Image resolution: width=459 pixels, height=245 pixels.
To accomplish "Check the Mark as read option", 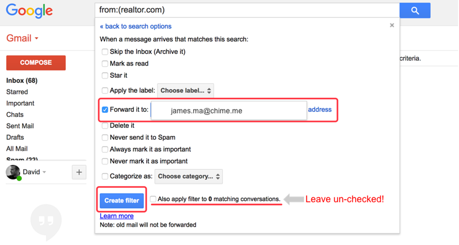I will 105,63.
